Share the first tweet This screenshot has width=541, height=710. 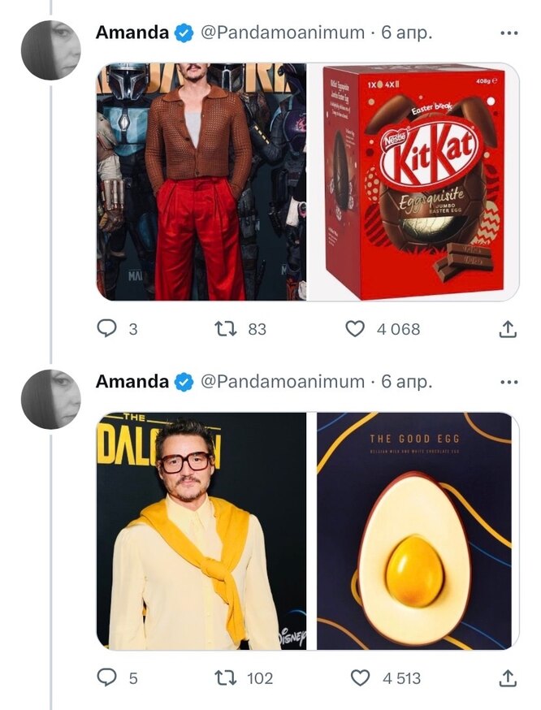point(507,328)
